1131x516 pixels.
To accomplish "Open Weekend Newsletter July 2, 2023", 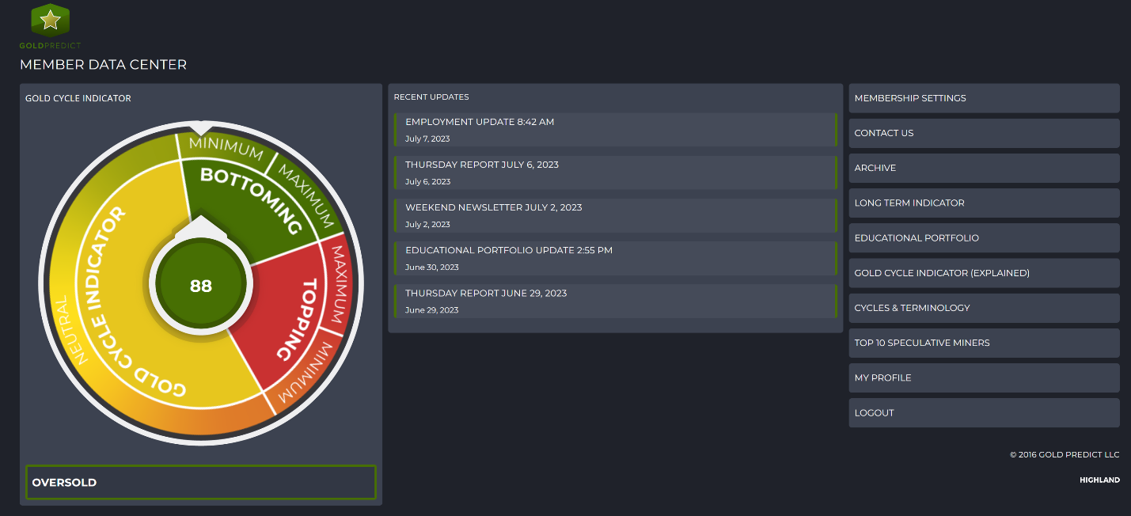I will coord(615,215).
